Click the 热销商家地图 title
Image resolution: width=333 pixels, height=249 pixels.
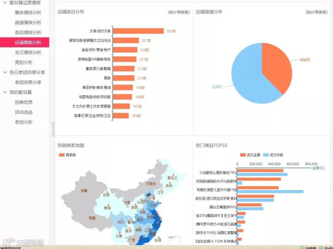point(71,146)
